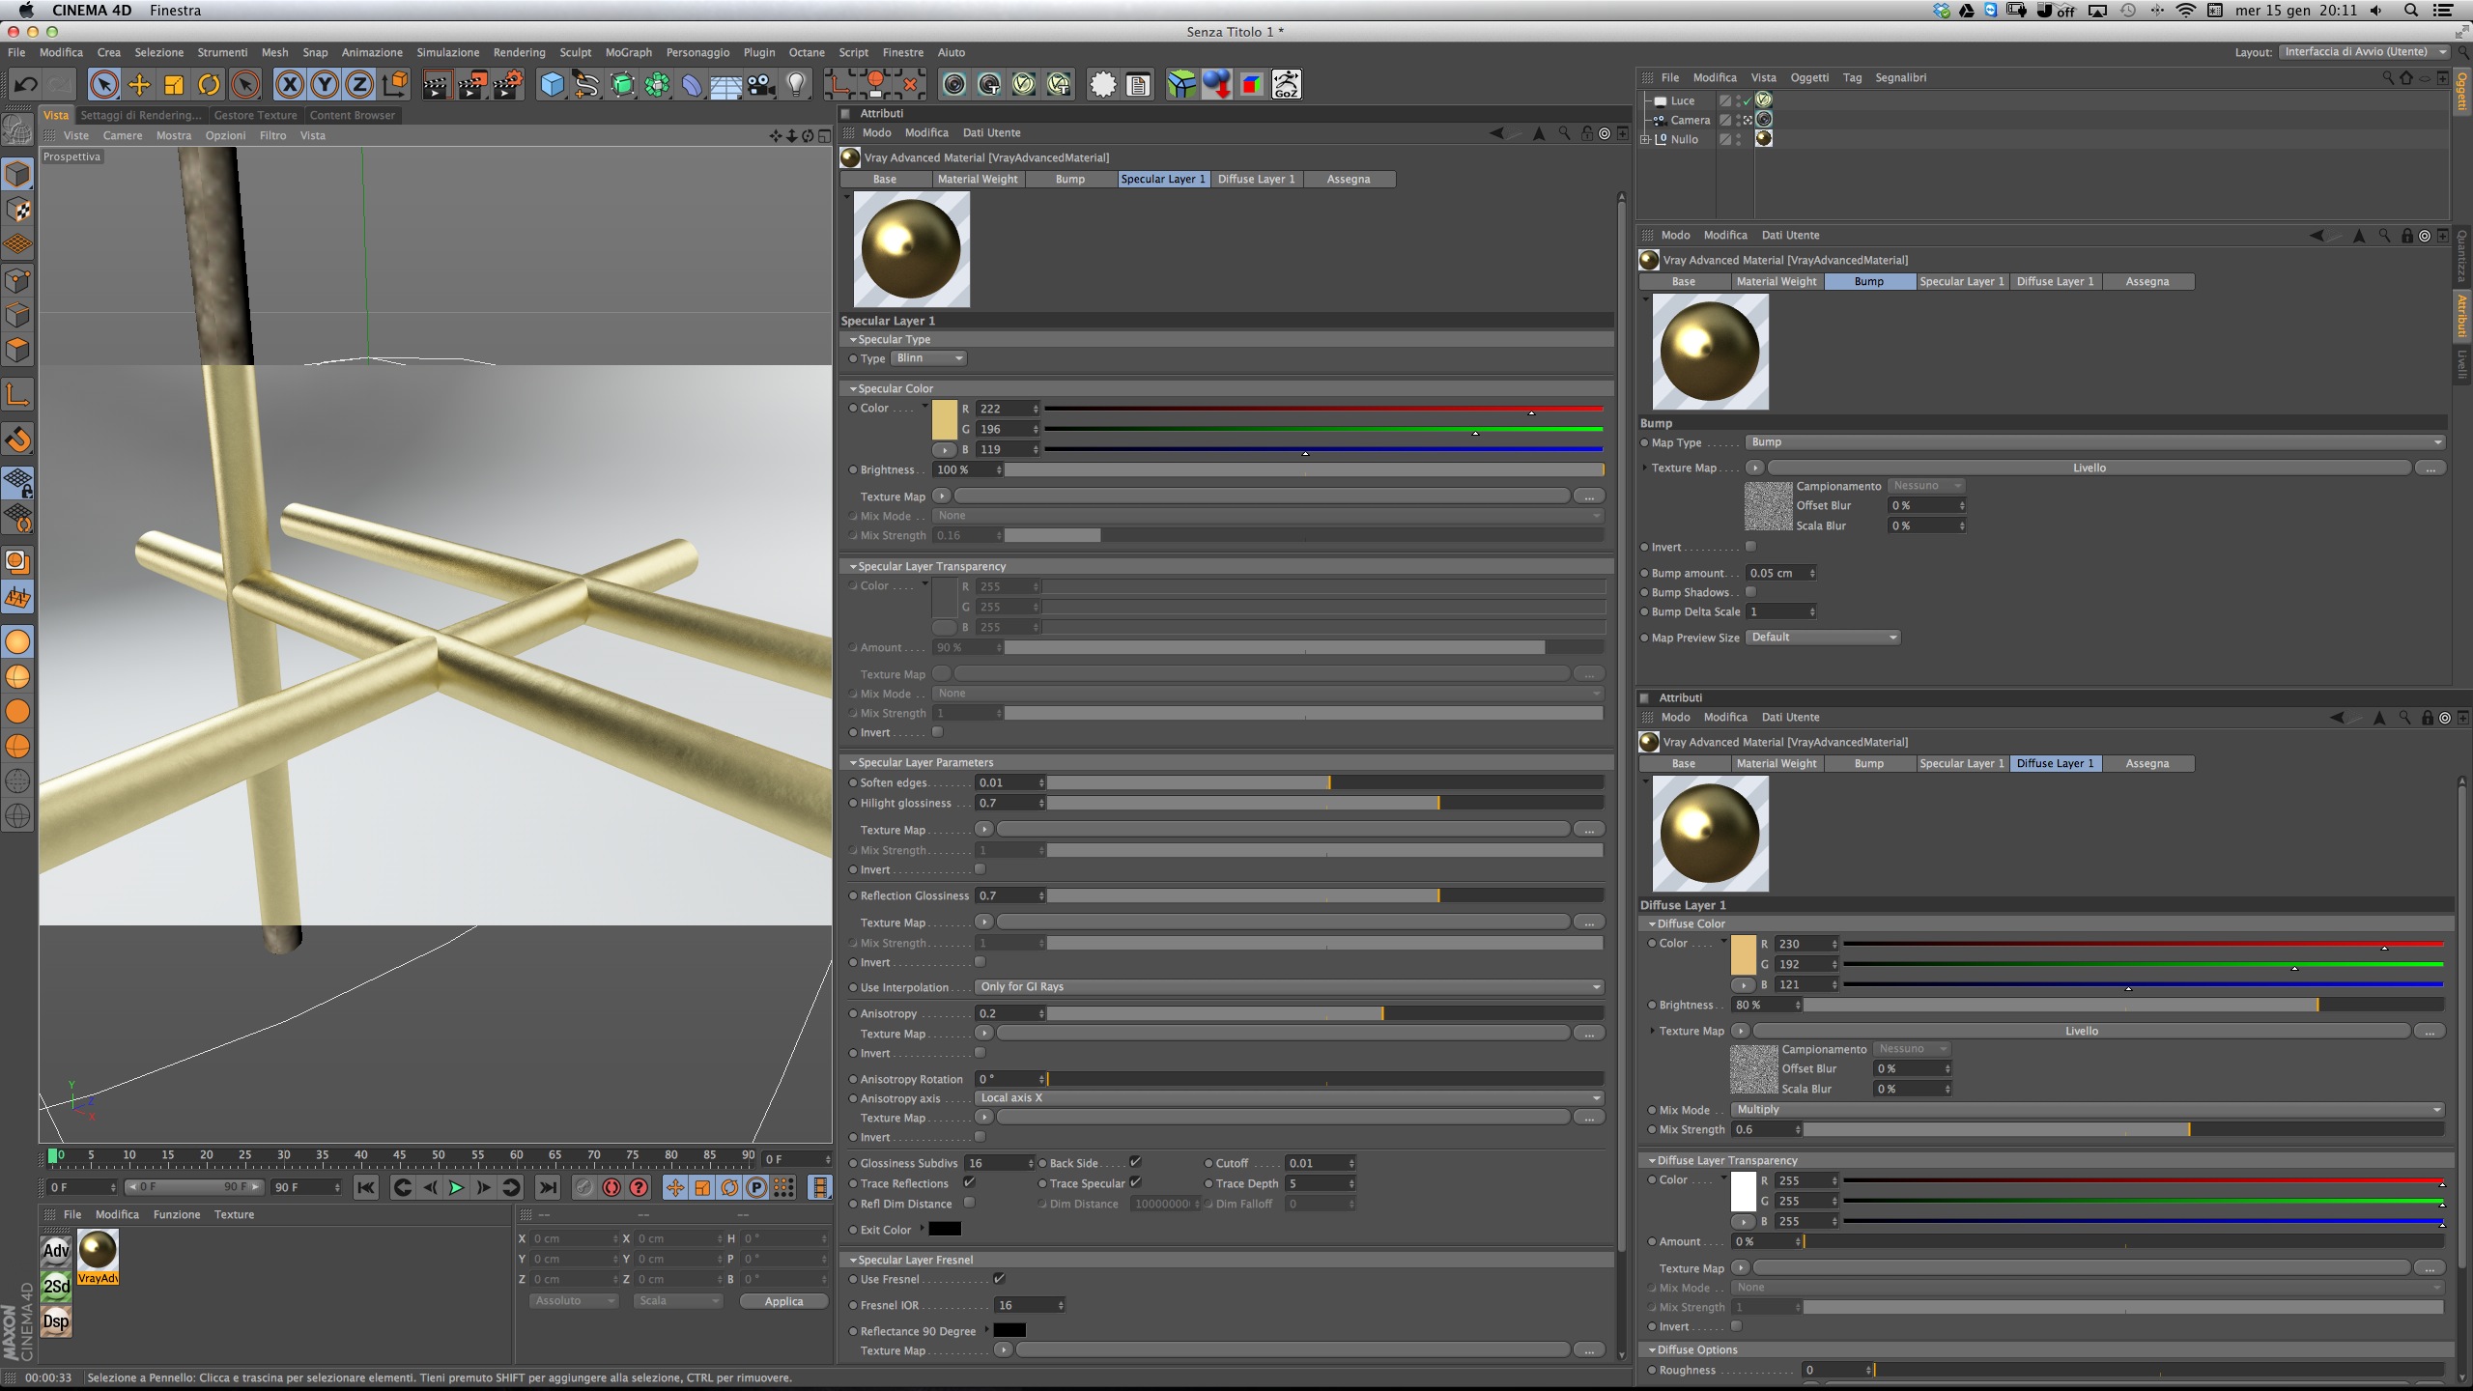Viewport: 2473px width, 1391px height.
Task: Click the Livello texture map button
Action: click(2089, 468)
